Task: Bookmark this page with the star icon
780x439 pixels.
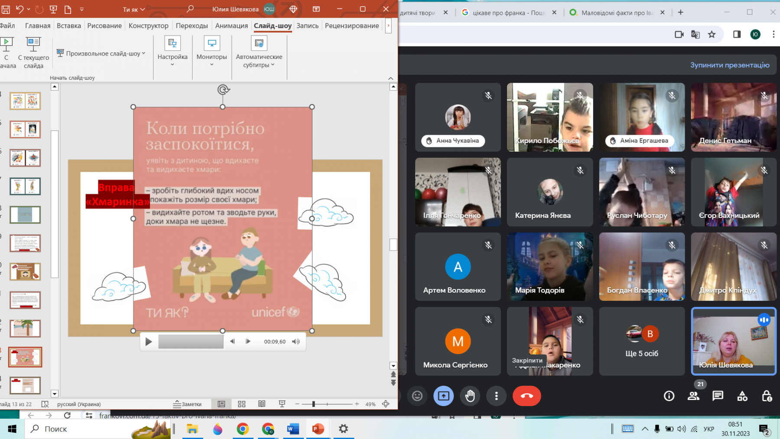Action: pyautogui.click(x=712, y=34)
